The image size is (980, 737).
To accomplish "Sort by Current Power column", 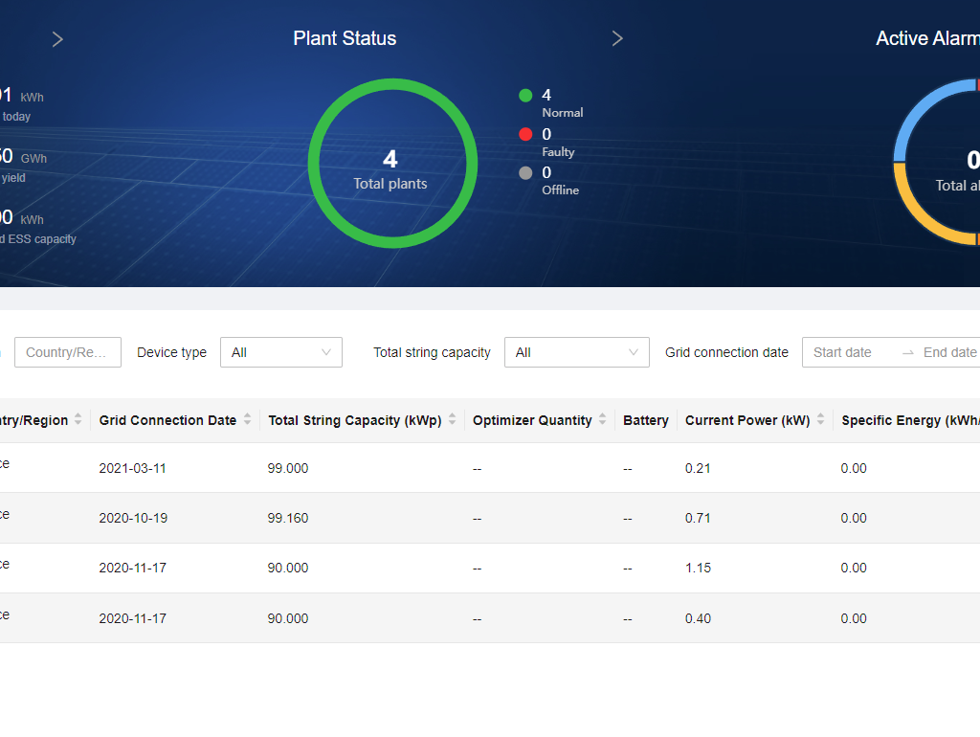I will 820,420.
